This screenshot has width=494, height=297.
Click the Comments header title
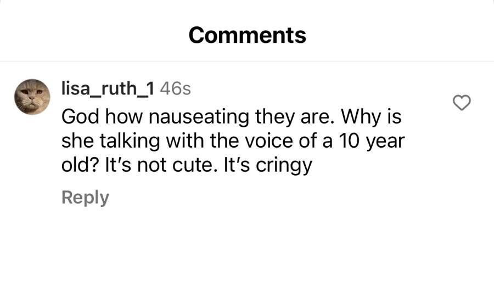(248, 35)
